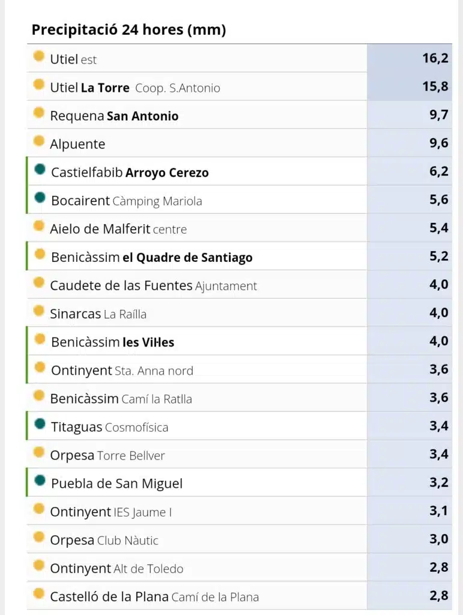Click the yellow dot beside Alpuente
This screenshot has height=615, width=463.
[x=39, y=141]
